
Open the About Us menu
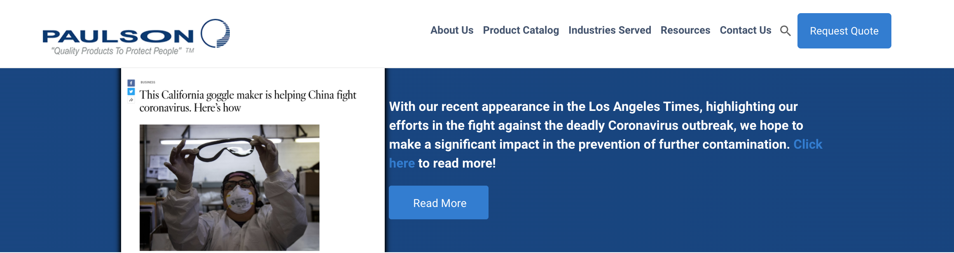(451, 30)
